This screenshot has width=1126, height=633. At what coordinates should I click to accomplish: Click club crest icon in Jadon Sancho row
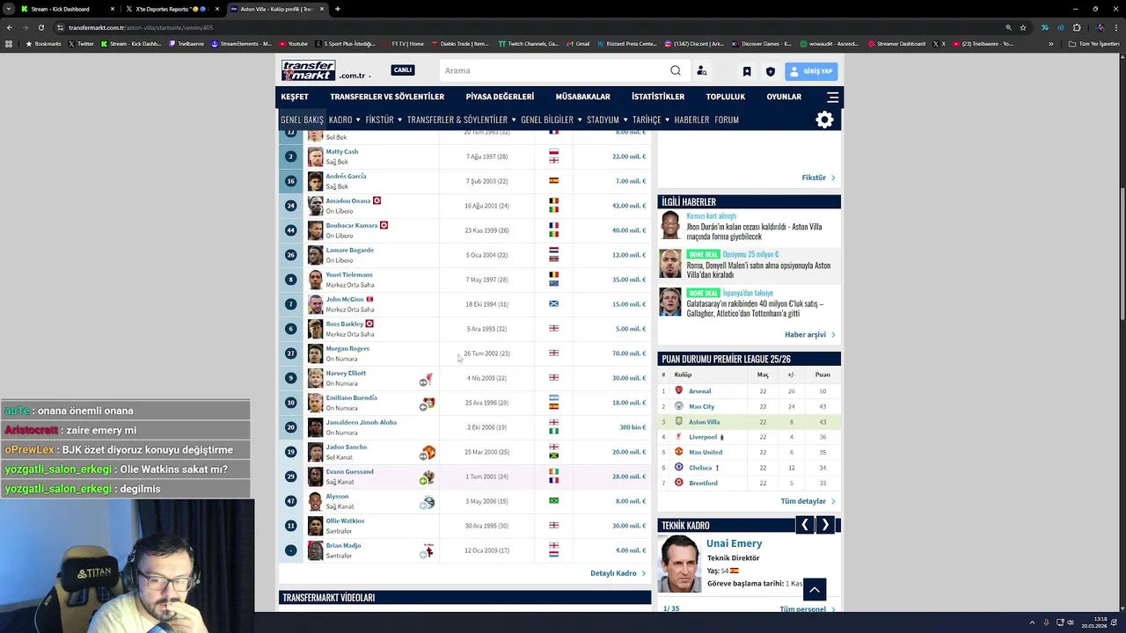[428, 453]
